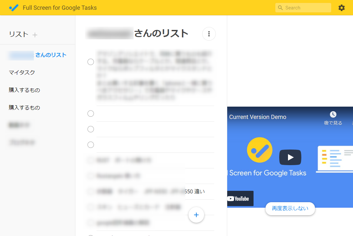Image resolution: width=353 pixels, height=236 pixels.
Task: Complete the third task in the list
Action: [x=91, y=129]
